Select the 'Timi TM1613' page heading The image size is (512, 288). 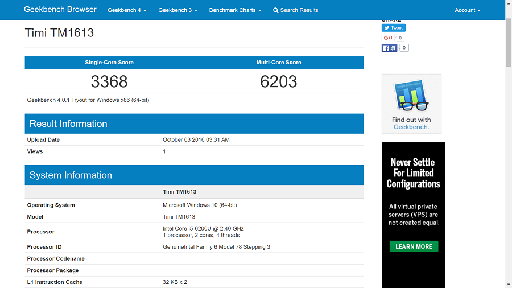[x=59, y=32]
